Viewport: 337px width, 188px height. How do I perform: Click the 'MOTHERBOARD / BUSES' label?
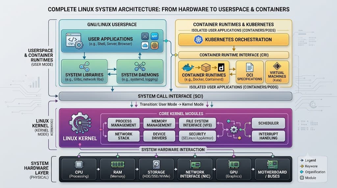tap(272, 174)
